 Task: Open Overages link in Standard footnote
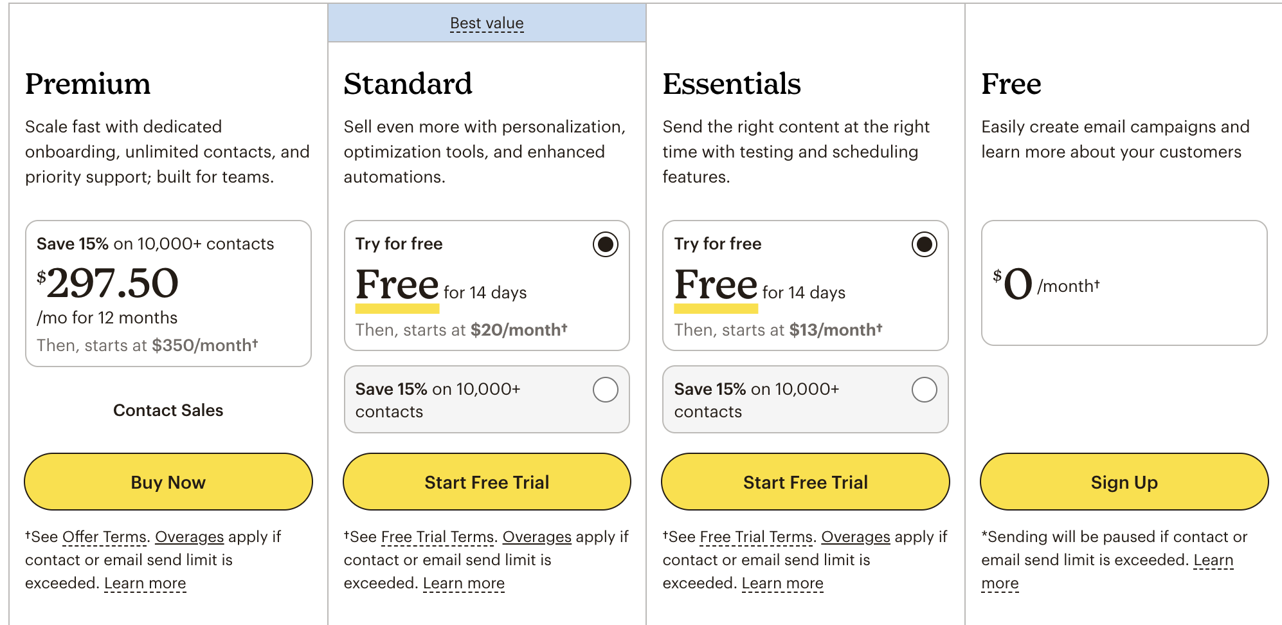tap(537, 537)
